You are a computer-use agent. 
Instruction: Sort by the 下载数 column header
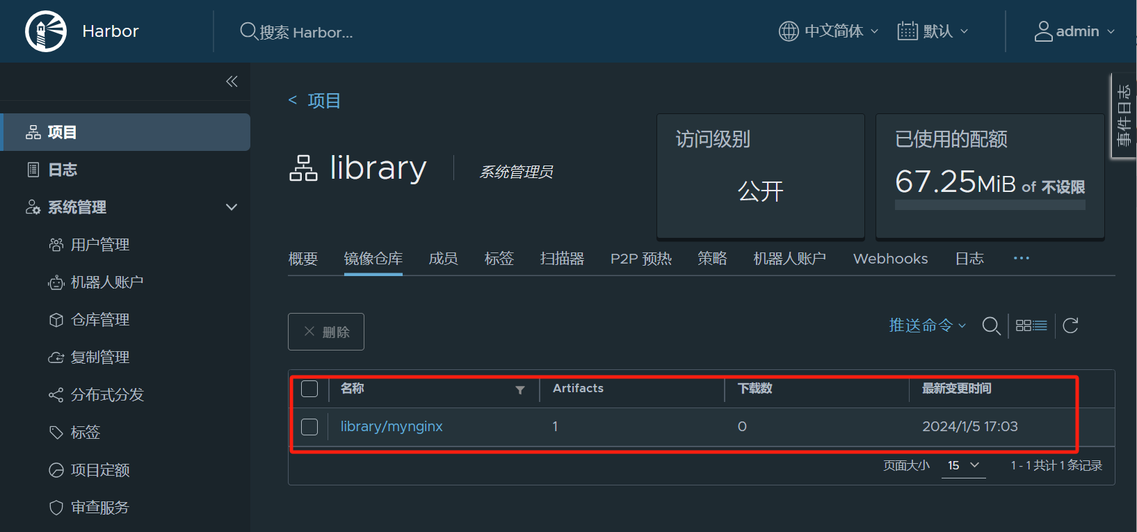[755, 388]
